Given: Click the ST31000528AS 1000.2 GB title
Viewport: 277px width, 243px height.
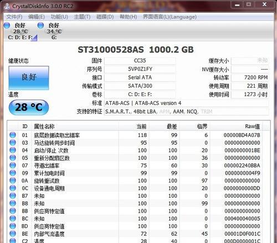Looking at the screenshot, I should [136, 50].
